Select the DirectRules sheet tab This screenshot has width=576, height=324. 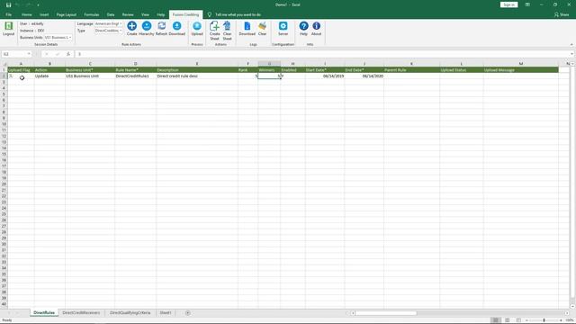pyautogui.click(x=44, y=313)
